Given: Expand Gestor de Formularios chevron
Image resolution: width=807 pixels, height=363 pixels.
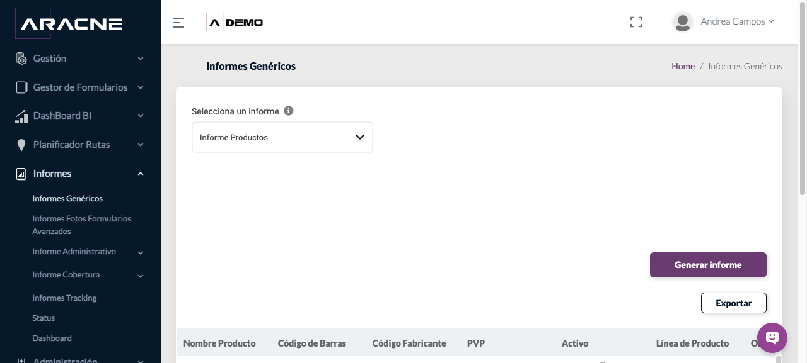Looking at the screenshot, I should click(141, 87).
